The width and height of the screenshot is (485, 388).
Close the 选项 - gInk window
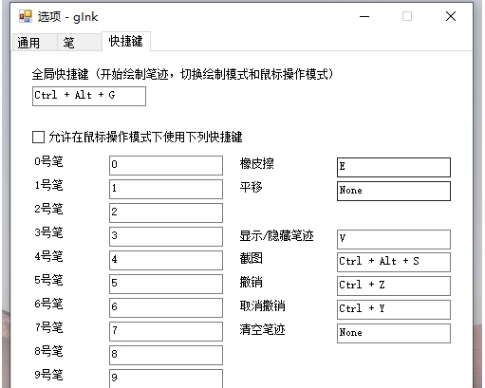tap(451, 16)
